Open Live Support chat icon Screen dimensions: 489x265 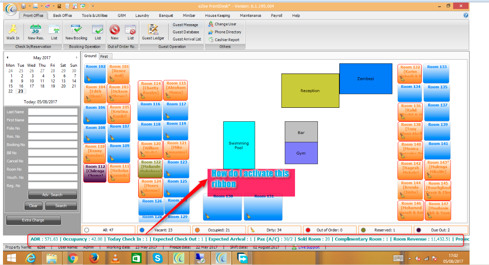pos(294,247)
